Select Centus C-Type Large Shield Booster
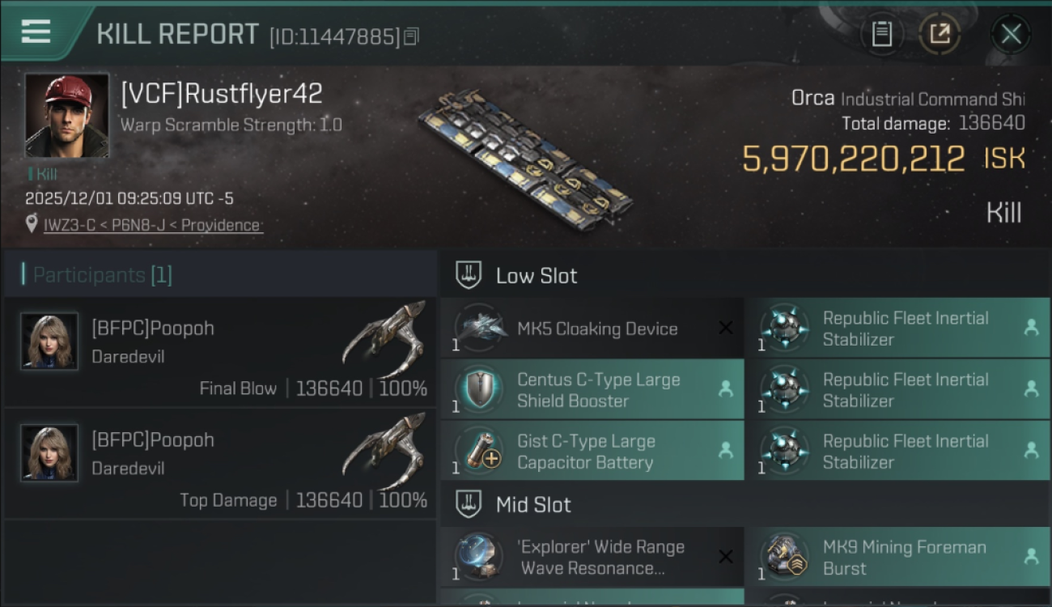1052x607 pixels. (x=592, y=389)
